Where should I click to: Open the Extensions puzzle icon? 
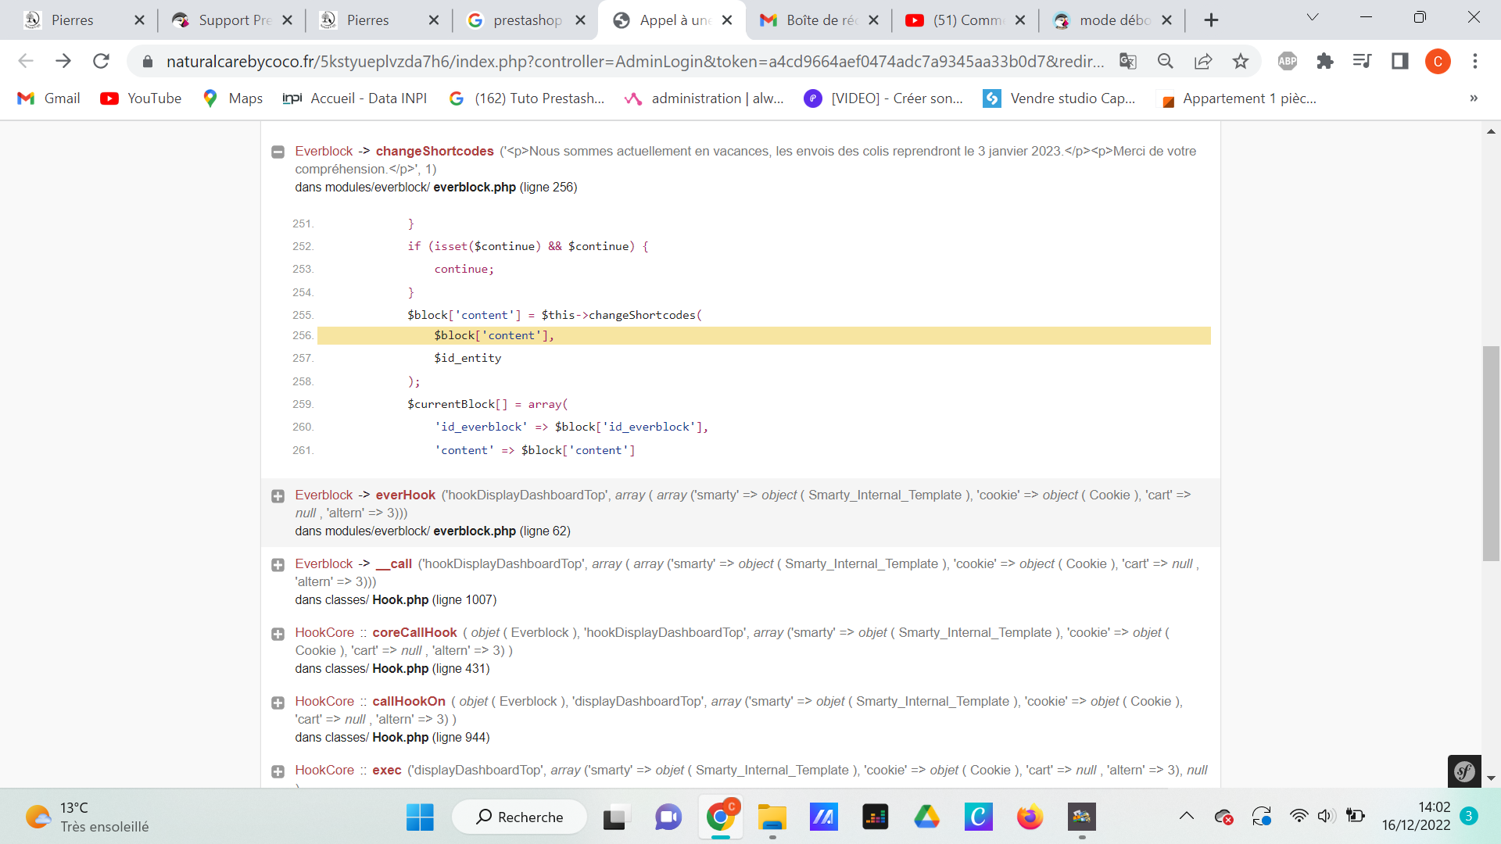(1324, 61)
